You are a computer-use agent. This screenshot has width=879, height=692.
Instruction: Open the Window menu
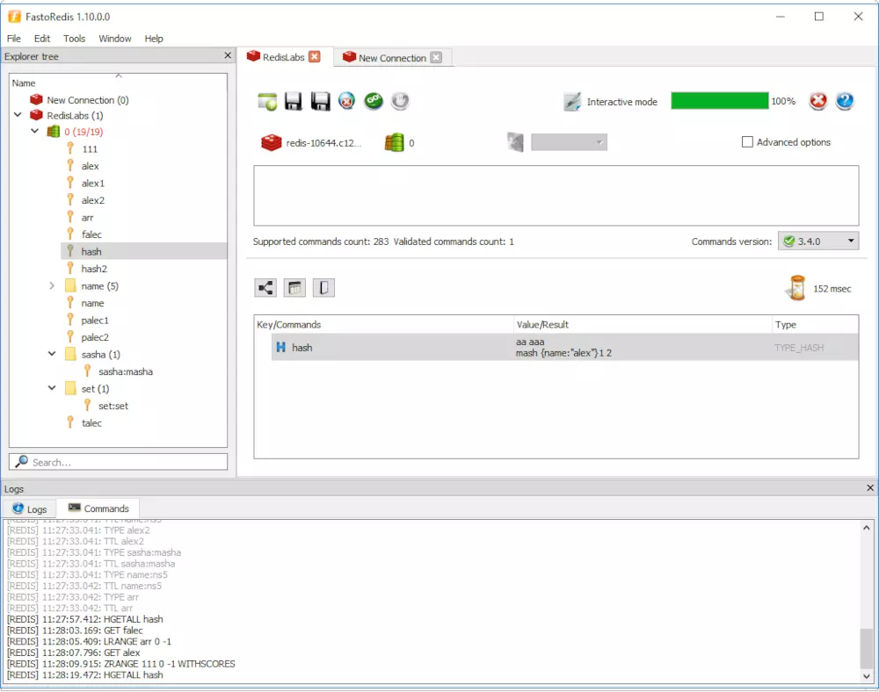[x=115, y=39]
